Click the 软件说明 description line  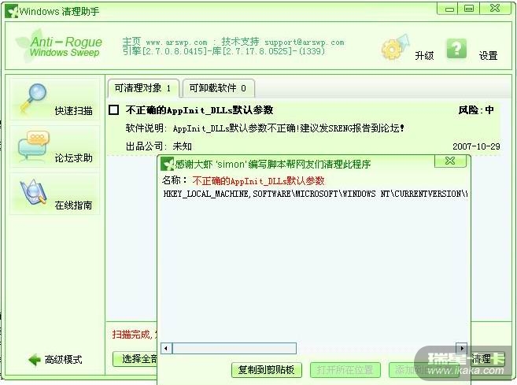(264, 128)
